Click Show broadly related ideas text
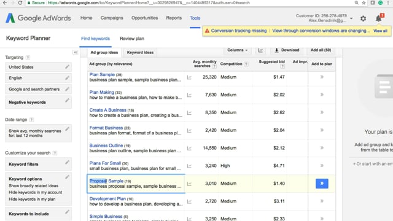The image size is (393, 221). [x=33, y=185]
